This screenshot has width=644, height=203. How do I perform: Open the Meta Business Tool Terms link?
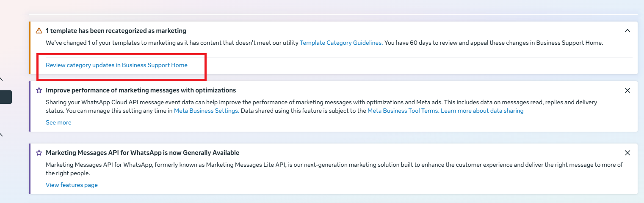pyautogui.click(x=403, y=111)
